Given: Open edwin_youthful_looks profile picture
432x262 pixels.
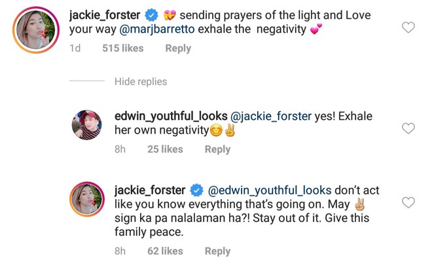Looking at the screenshot, I should coord(87,125).
